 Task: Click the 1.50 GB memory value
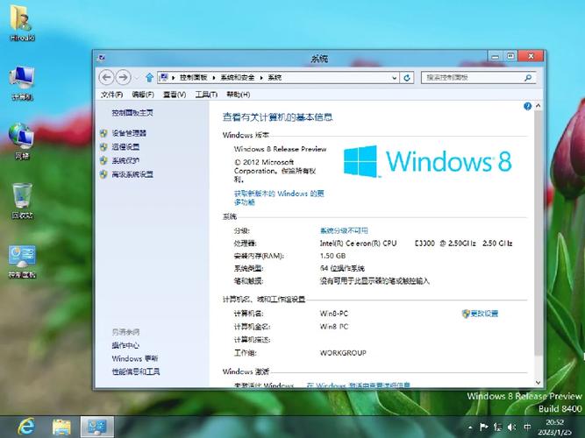332,256
